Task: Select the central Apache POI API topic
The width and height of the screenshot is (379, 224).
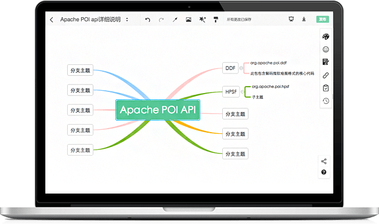Action: [x=158, y=110]
